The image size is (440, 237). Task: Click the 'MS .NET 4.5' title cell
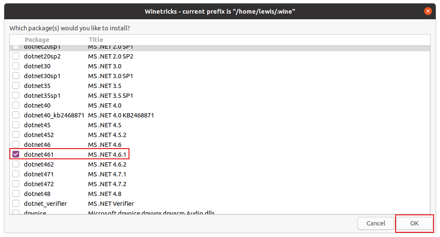coord(105,125)
